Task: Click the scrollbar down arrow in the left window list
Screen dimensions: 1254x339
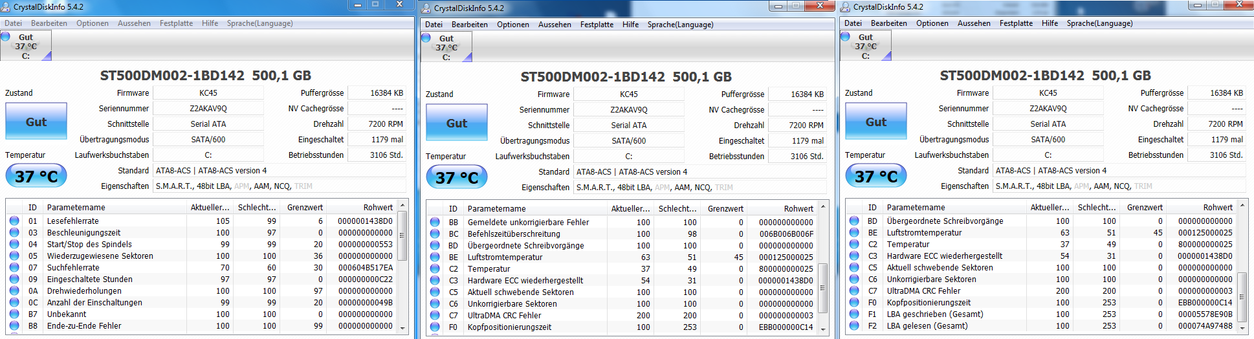Action: (x=402, y=328)
